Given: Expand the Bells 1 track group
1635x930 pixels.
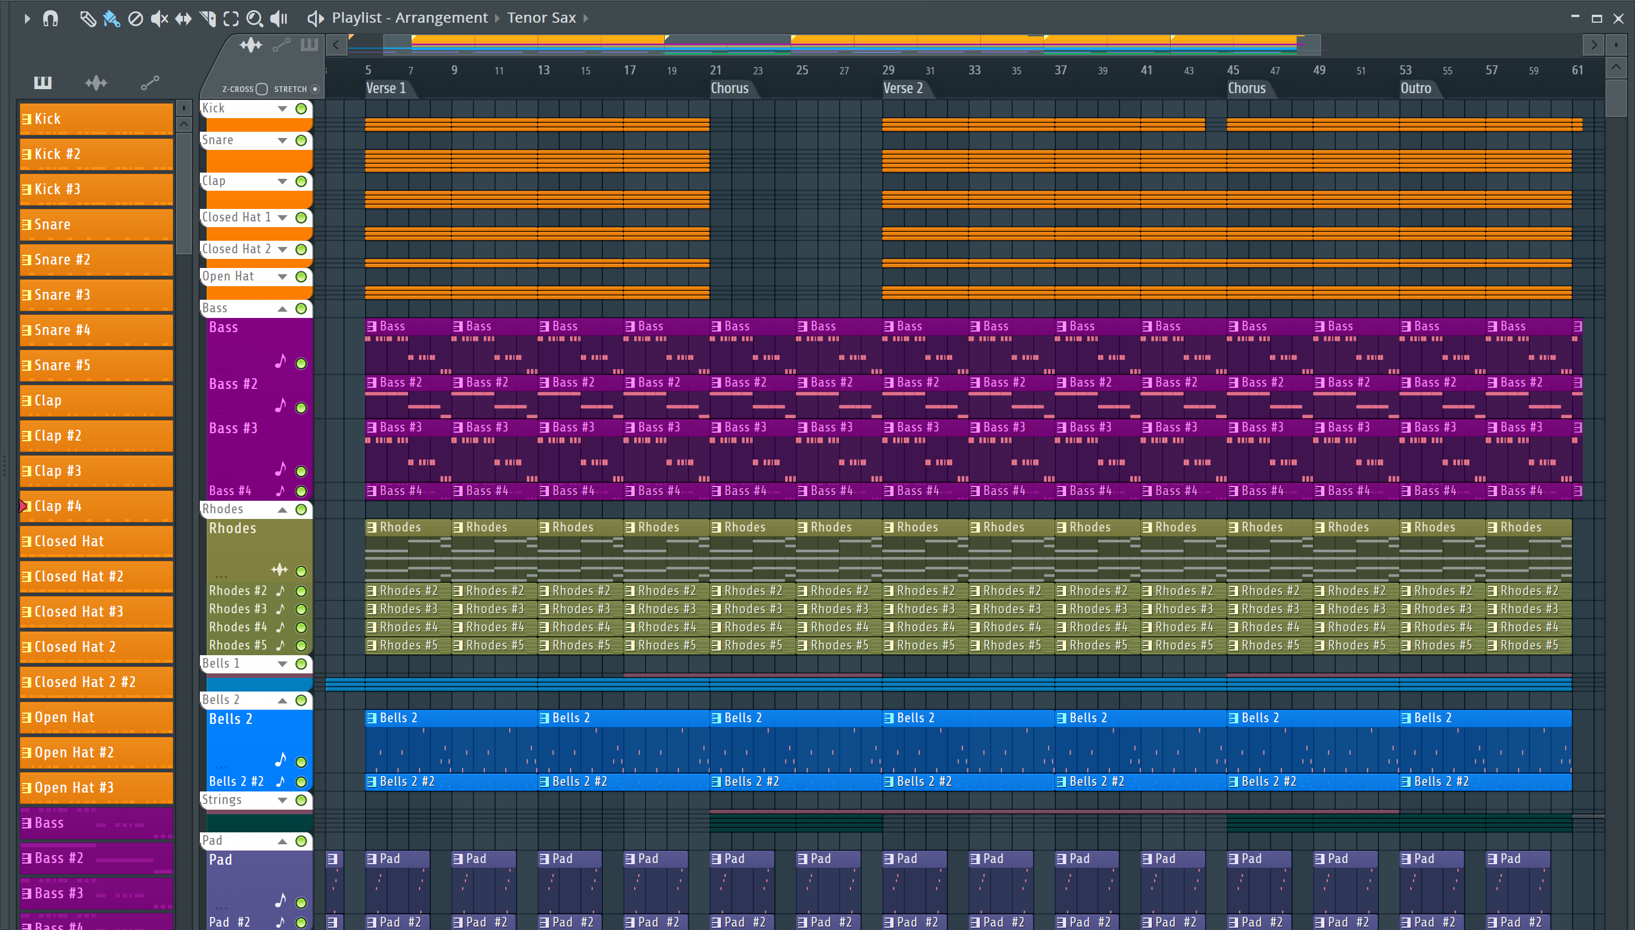Looking at the screenshot, I should click(282, 664).
